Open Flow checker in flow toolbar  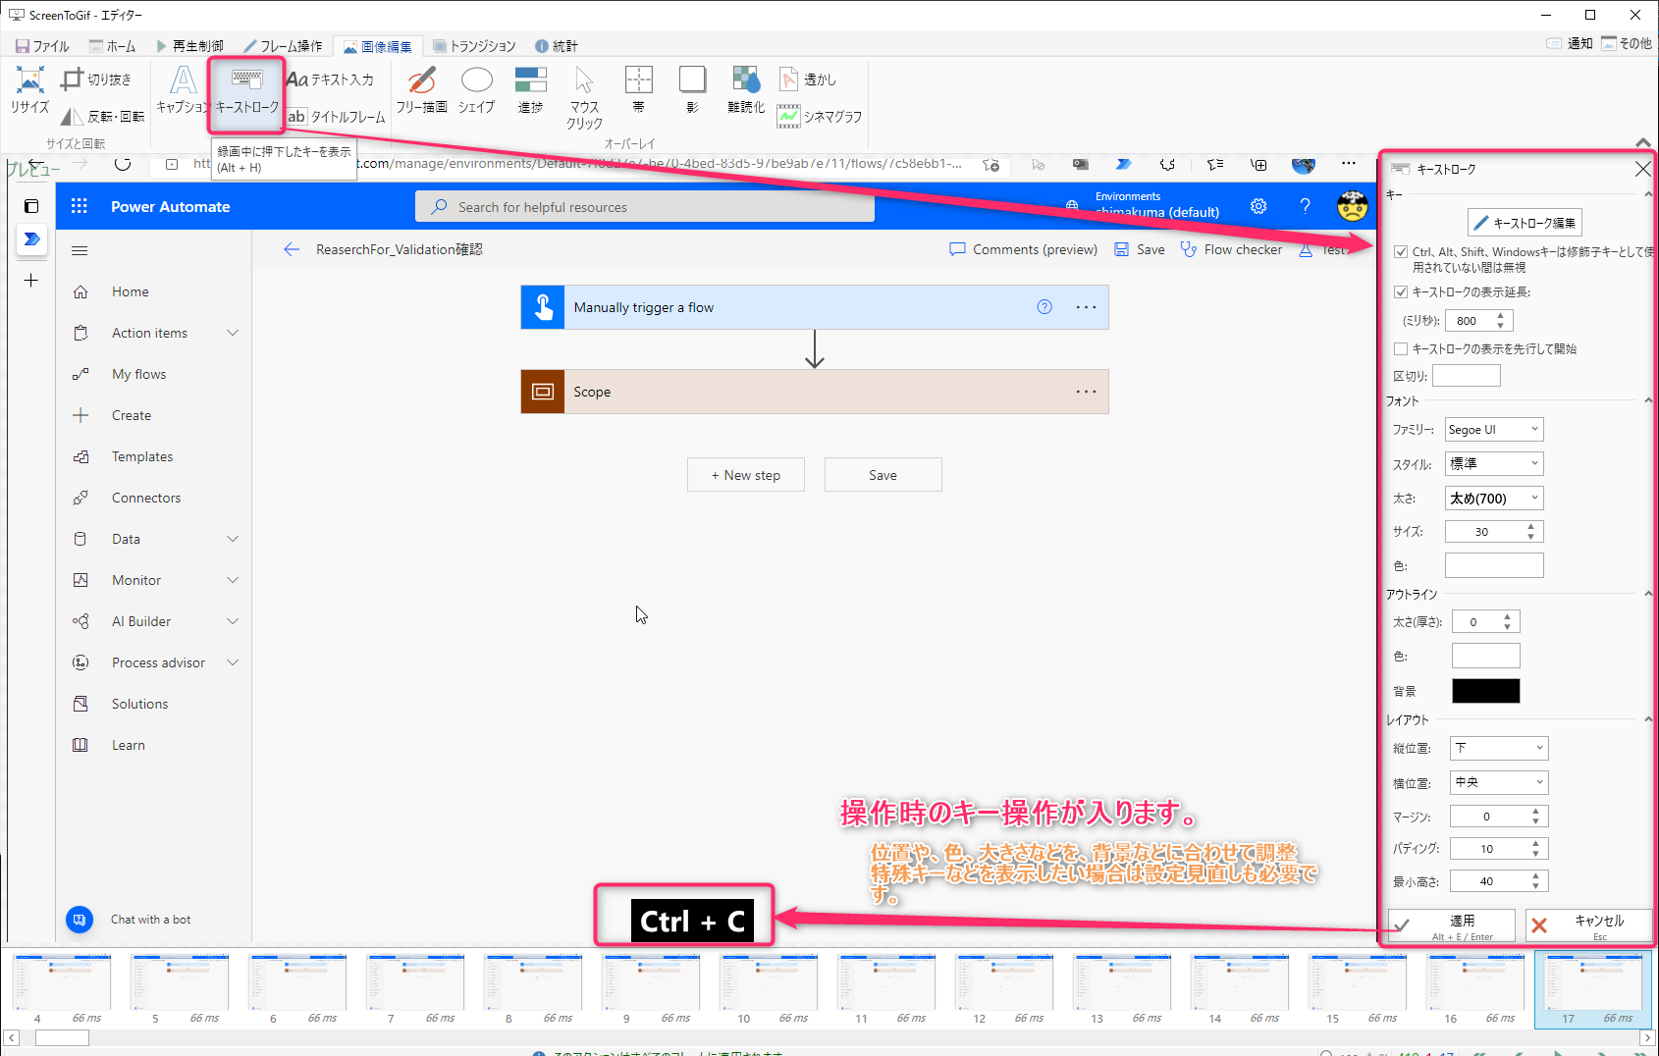tap(1231, 249)
